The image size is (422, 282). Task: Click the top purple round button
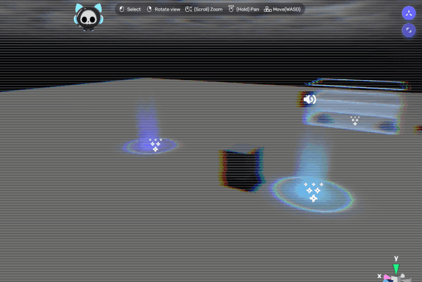click(408, 13)
